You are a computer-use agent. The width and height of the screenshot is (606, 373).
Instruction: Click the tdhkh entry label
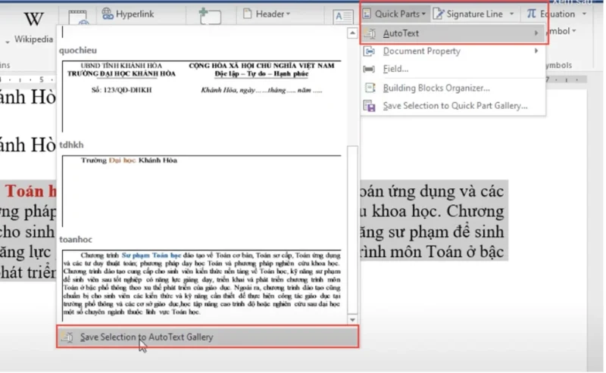point(71,145)
